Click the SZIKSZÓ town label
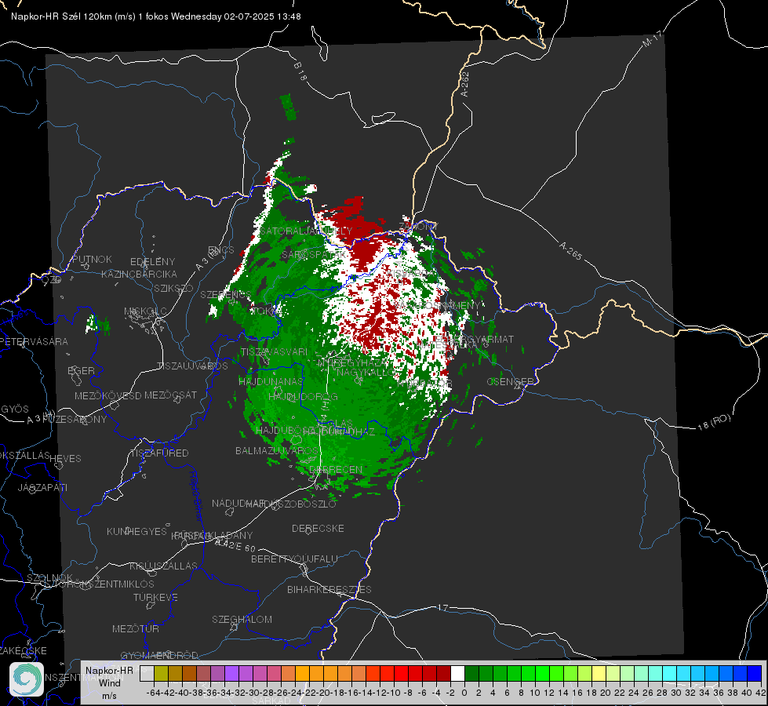The image size is (768, 706). pos(173,289)
